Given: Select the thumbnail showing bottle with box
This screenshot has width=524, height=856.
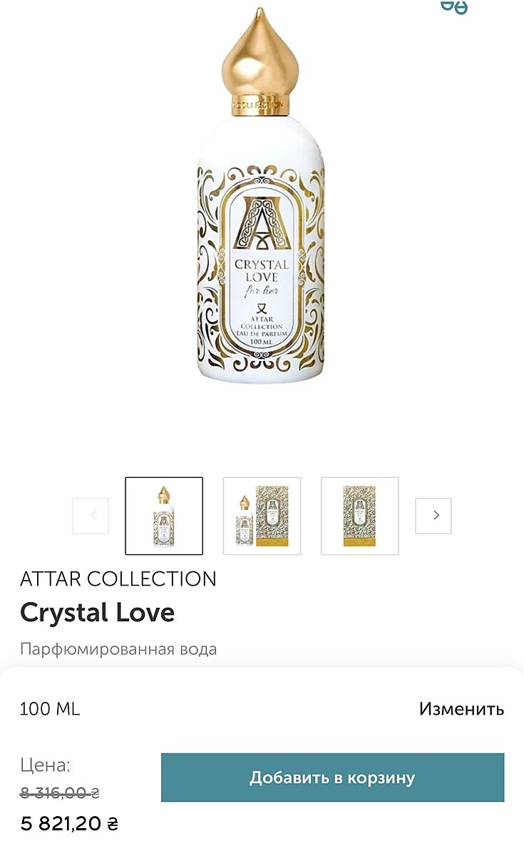Looking at the screenshot, I should (x=262, y=516).
